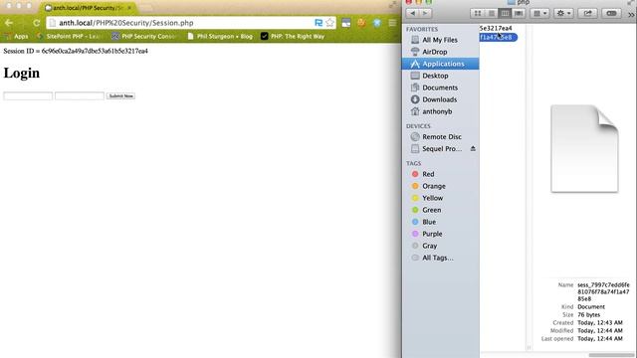
Task: Click the blue round extension icon in Chrome toolbar
Action: tap(377, 23)
